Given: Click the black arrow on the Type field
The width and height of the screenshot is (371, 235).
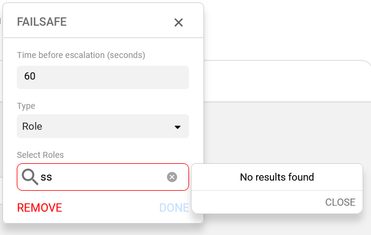Looking at the screenshot, I should click(178, 127).
